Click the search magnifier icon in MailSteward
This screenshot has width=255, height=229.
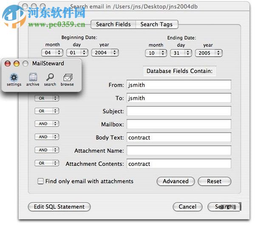click(50, 77)
